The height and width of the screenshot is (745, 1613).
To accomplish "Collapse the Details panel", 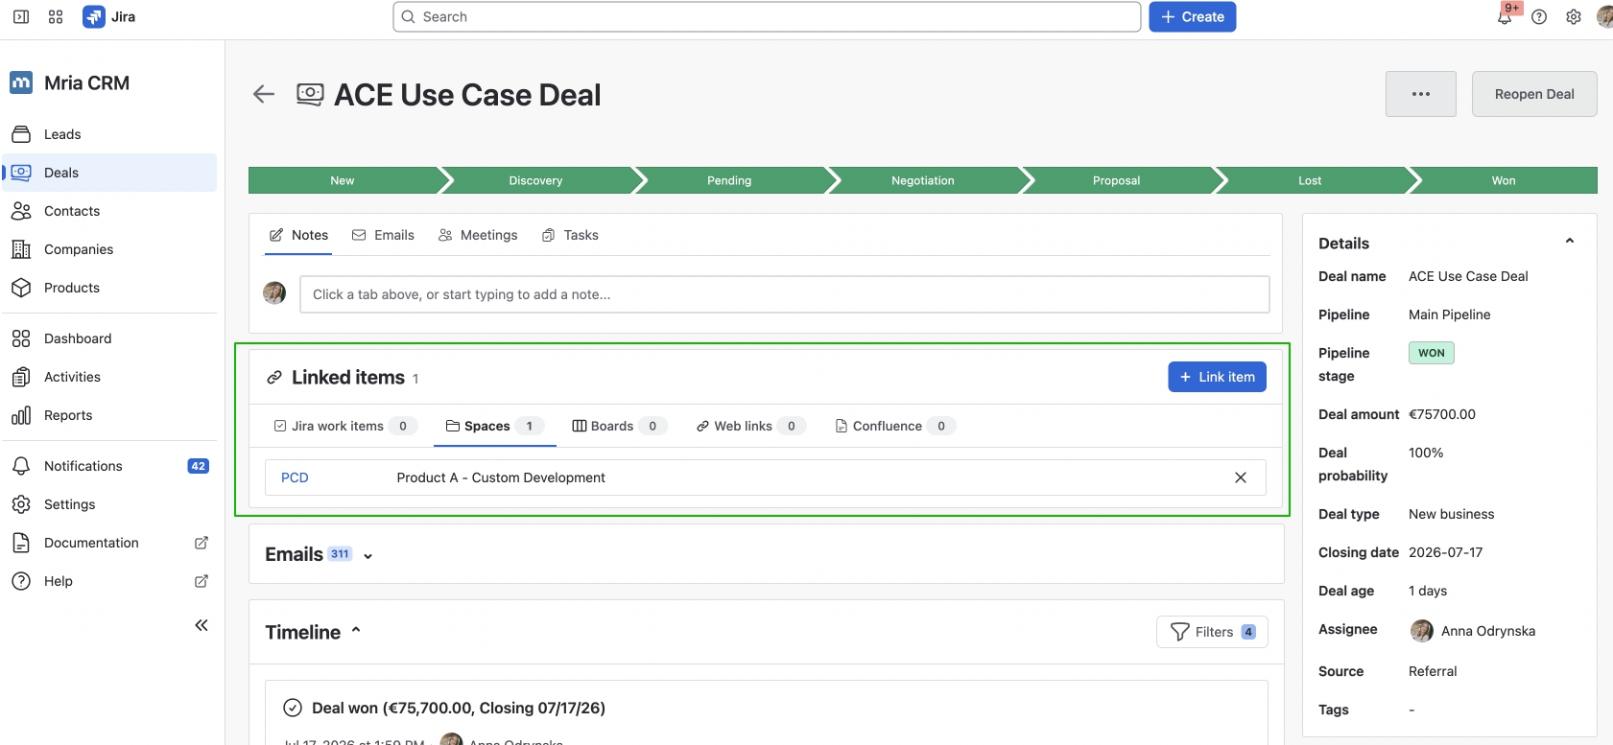I will click(1570, 242).
